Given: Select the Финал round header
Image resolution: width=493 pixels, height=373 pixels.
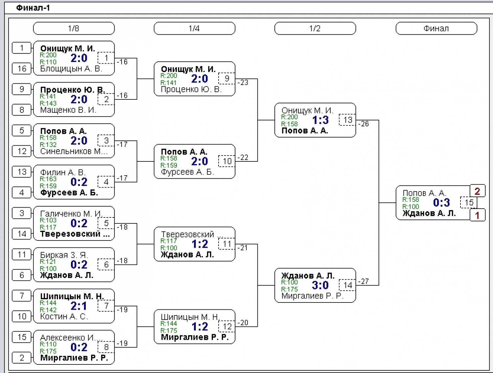Looking at the screenshot, I should pos(436,28).
